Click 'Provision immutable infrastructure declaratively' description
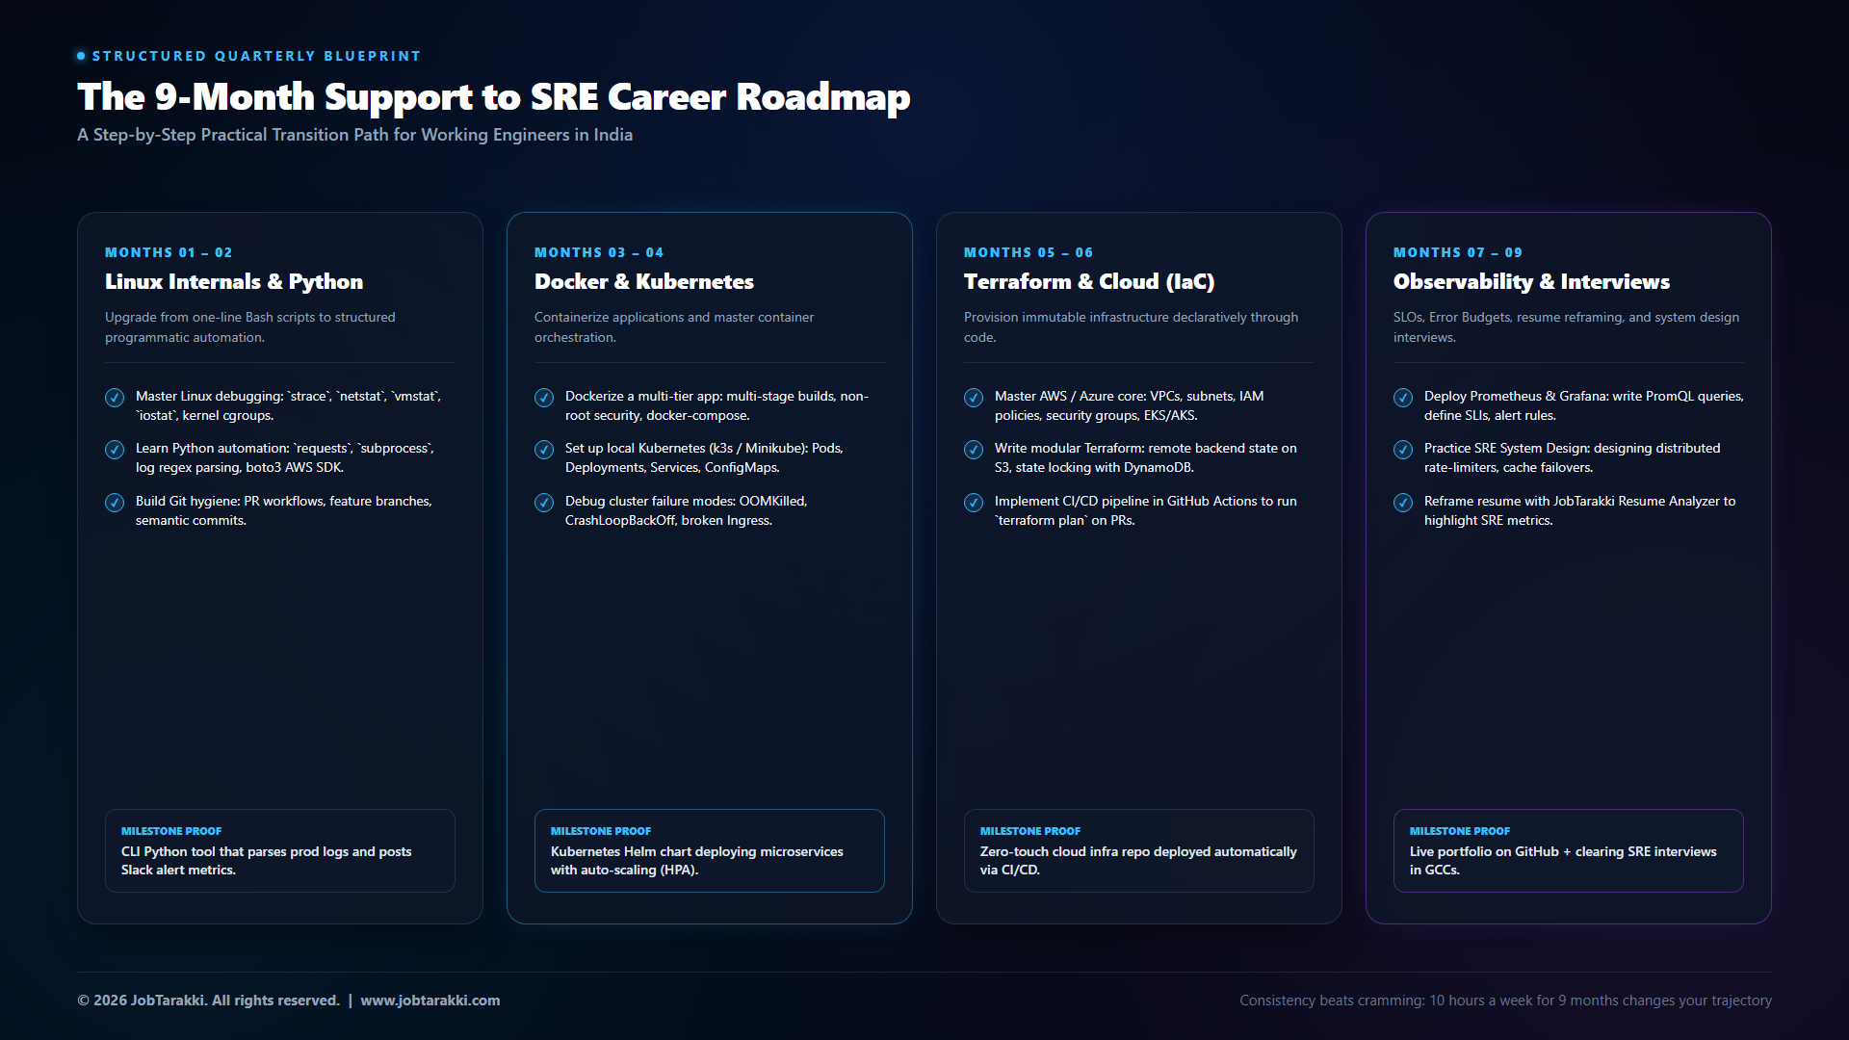 pos(1131,327)
